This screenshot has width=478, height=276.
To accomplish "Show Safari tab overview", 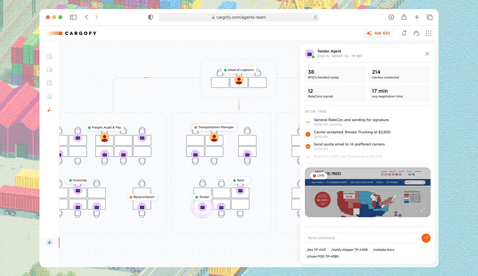I will click(429, 17).
